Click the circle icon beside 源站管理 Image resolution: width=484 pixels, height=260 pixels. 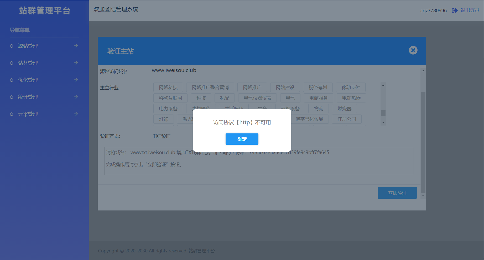[11, 46]
